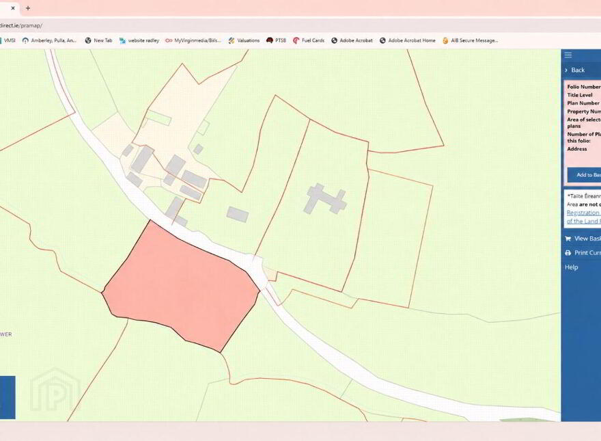Open the AIB Secure Message bookmark
The image size is (601, 441).
pos(470,40)
